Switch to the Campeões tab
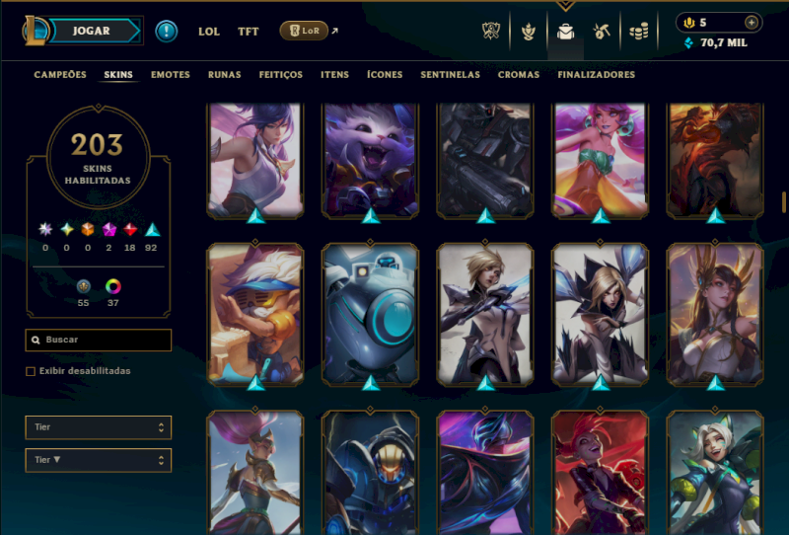789x535 pixels. pos(60,75)
